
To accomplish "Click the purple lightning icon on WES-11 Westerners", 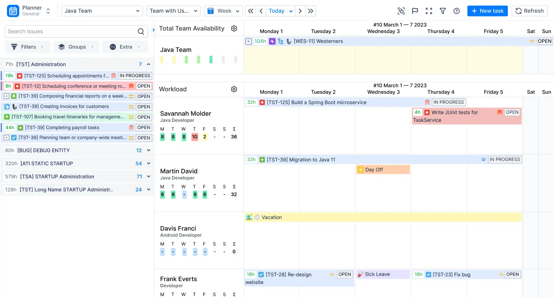I will pos(272,41).
